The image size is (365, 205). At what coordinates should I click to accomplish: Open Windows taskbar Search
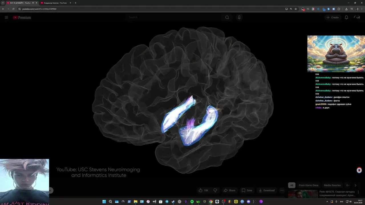pos(110,202)
